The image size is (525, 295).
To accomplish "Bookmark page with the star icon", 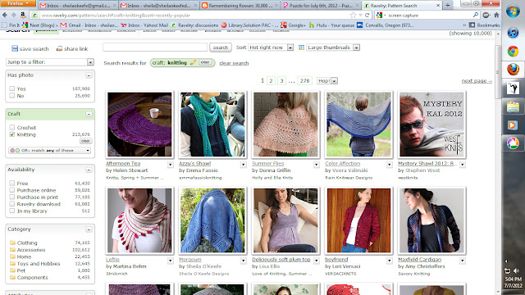I will tap(353, 15).
